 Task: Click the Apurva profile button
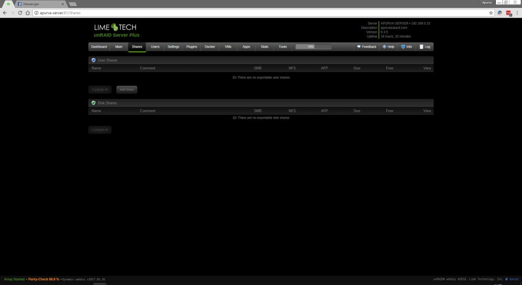click(x=487, y=2)
